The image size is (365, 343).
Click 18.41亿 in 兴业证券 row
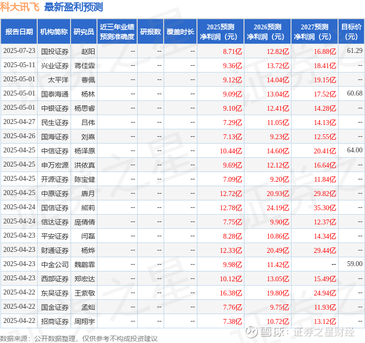pyautogui.click(x=325, y=66)
